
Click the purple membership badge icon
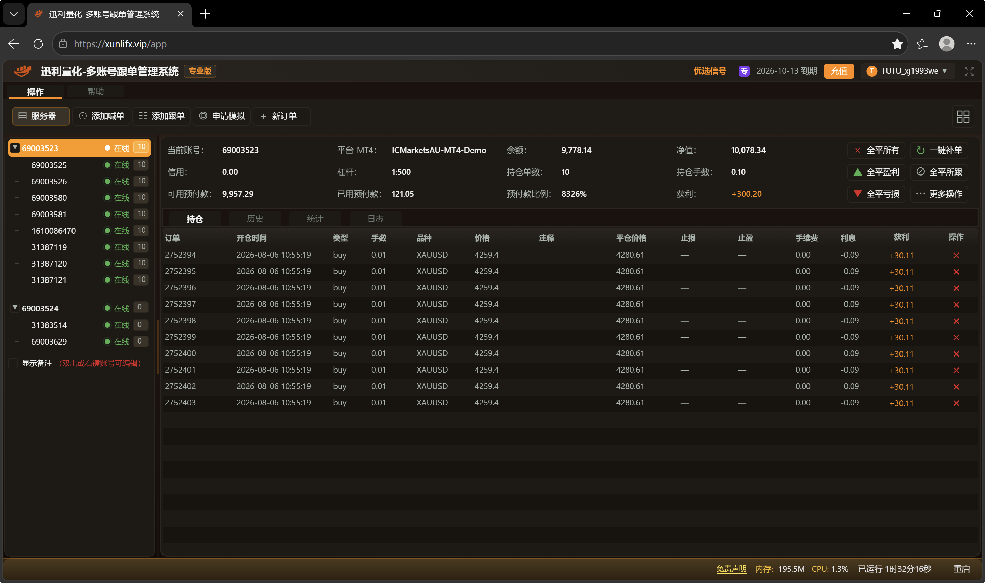tap(744, 71)
